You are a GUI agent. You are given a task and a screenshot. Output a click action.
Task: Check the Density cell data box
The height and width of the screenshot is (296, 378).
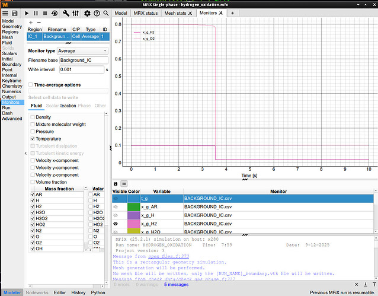[x=33, y=117]
